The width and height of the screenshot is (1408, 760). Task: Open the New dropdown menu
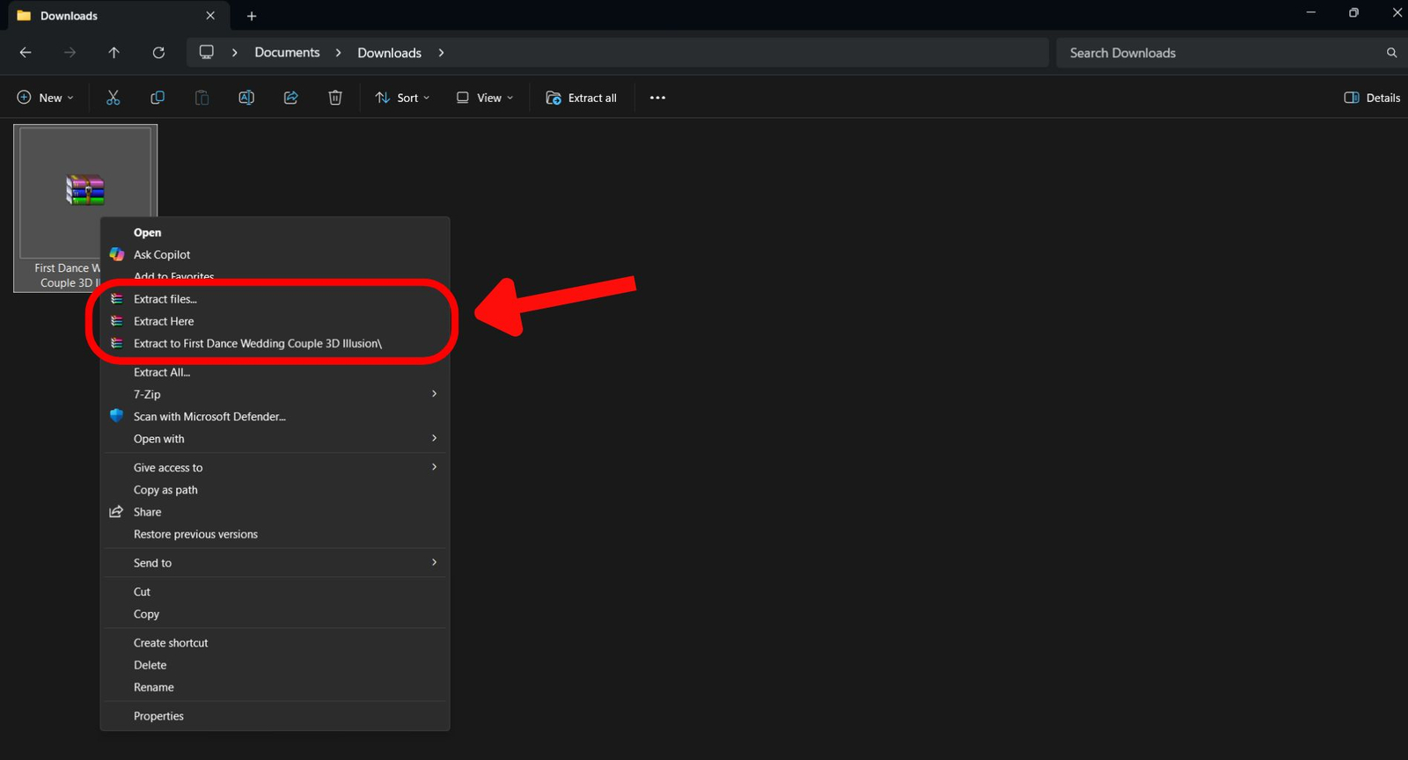(46, 98)
